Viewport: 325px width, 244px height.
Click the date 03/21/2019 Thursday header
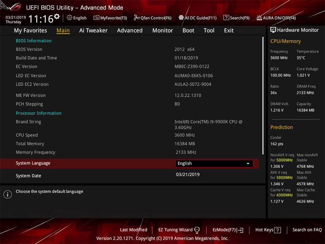point(15,19)
